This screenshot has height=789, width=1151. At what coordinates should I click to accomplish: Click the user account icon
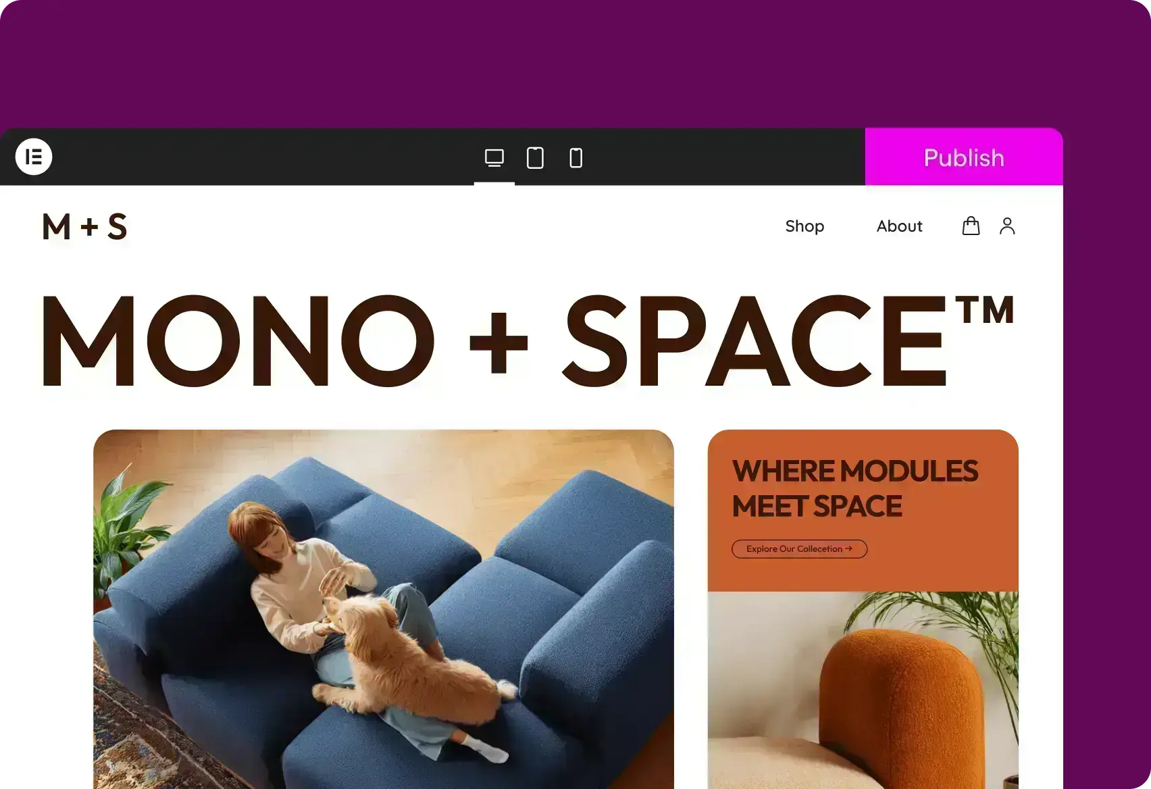1007,226
